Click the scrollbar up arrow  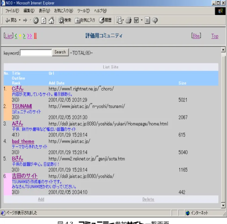coord(223,50)
